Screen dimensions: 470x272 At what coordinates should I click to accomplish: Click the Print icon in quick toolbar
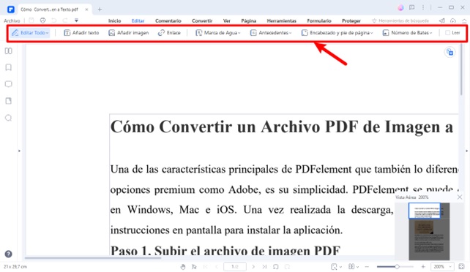[x=43, y=20]
